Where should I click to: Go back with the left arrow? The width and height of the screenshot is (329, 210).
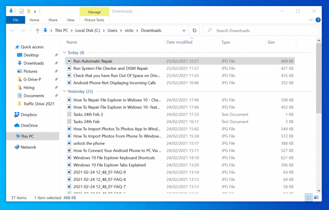pyautogui.click(x=13, y=30)
